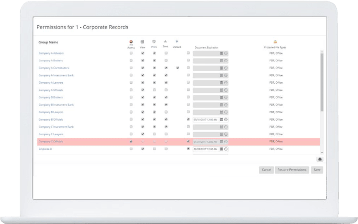
Task: Open clock picker for Company B Brokers row
Action: [x=226, y=97]
